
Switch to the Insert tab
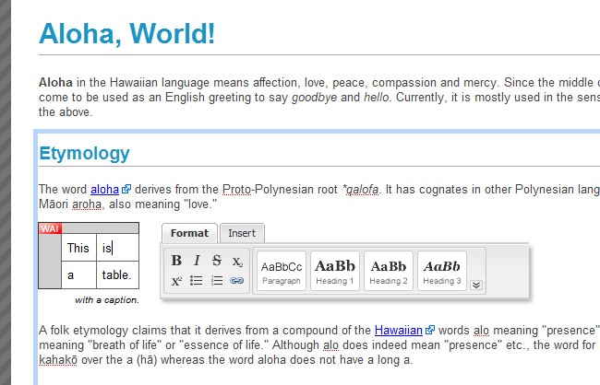[242, 233]
